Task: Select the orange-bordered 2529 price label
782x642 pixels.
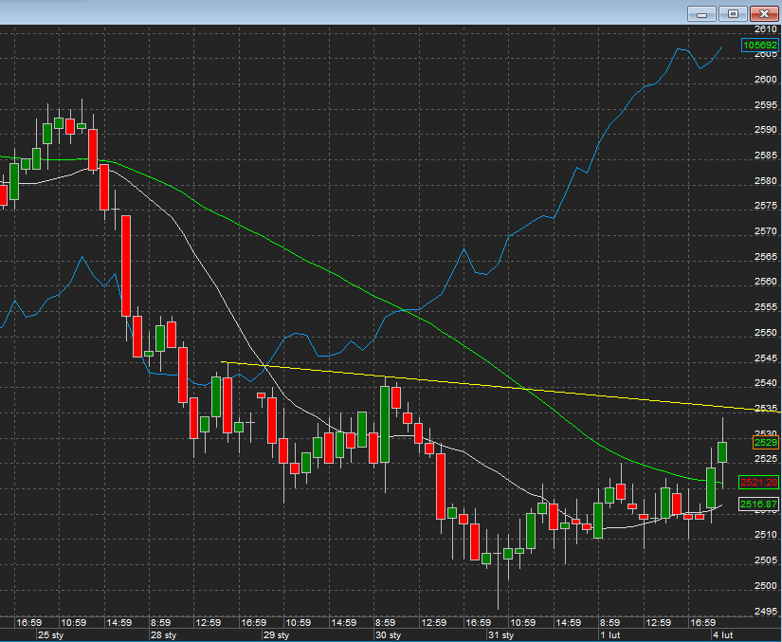Action: click(x=765, y=443)
